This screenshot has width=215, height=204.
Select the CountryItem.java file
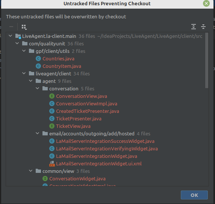62,66
